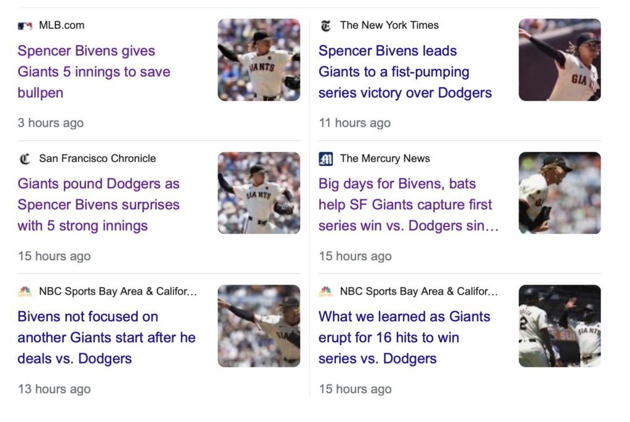Click the San Francisco Chronicle story thumbnail

(259, 193)
